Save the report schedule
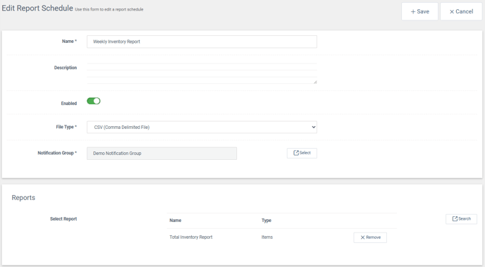 point(419,11)
